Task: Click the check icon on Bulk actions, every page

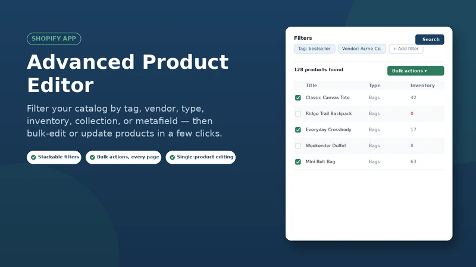Action: [92, 157]
